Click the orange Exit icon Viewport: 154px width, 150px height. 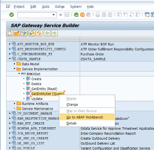(82, 15)
